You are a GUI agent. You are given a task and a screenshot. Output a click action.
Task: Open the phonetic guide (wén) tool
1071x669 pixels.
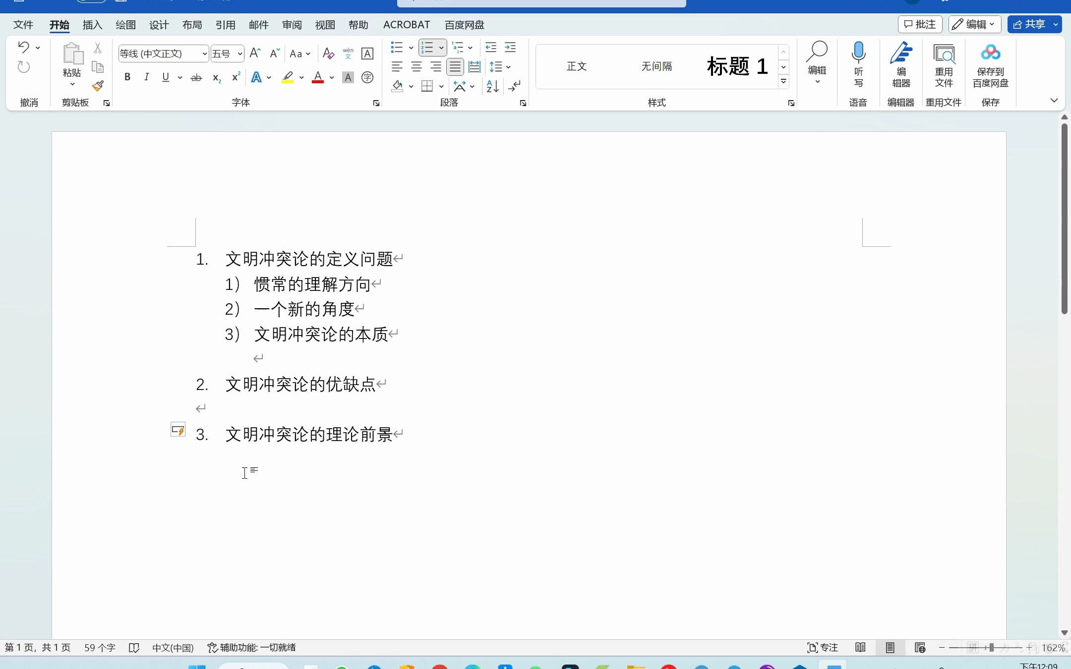(x=348, y=53)
